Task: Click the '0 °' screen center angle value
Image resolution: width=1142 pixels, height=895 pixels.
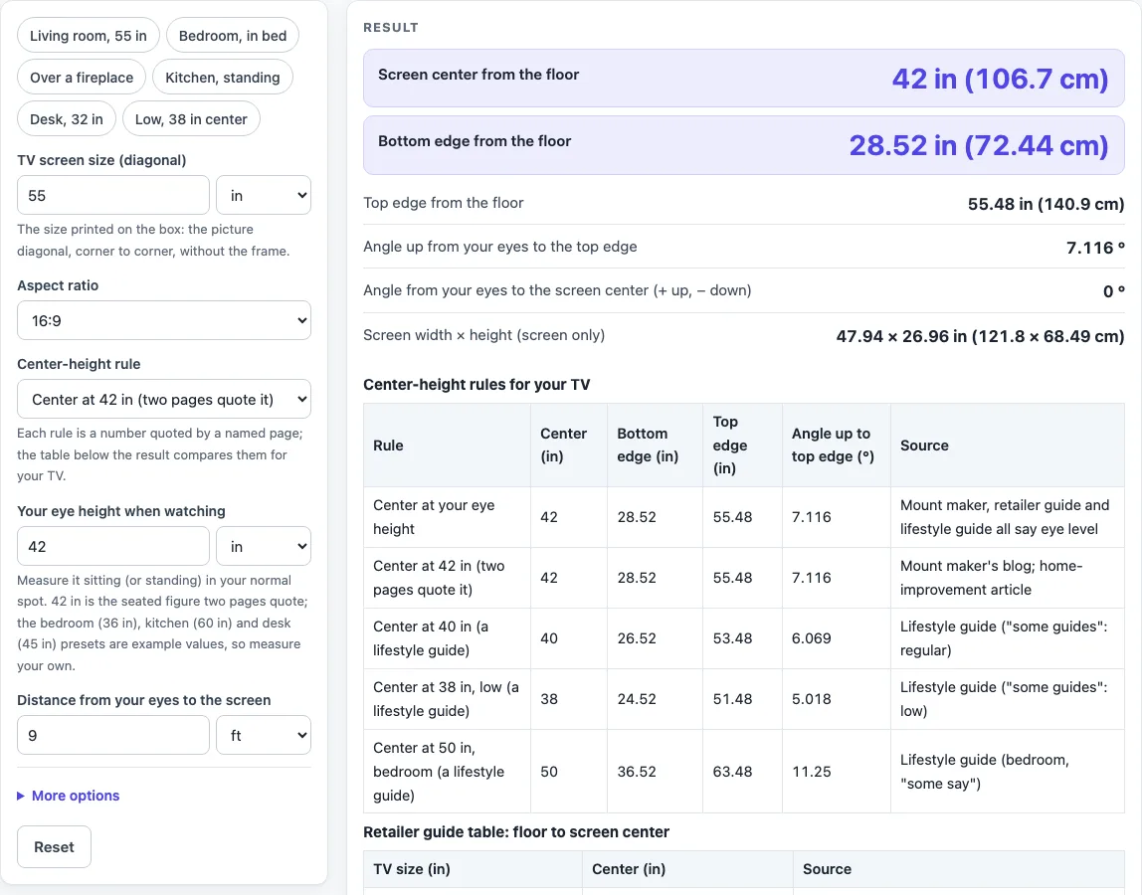Action: [1113, 291]
